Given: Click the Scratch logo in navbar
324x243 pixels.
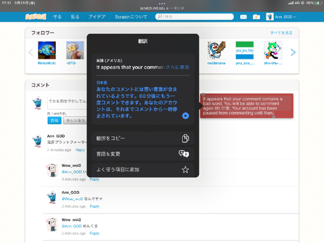Looking at the screenshot, I should 36,17.
